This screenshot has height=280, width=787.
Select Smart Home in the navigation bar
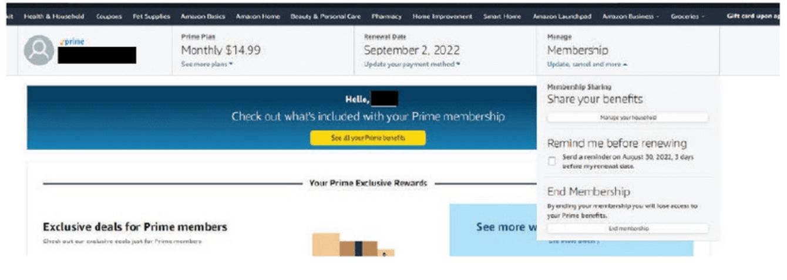point(502,16)
